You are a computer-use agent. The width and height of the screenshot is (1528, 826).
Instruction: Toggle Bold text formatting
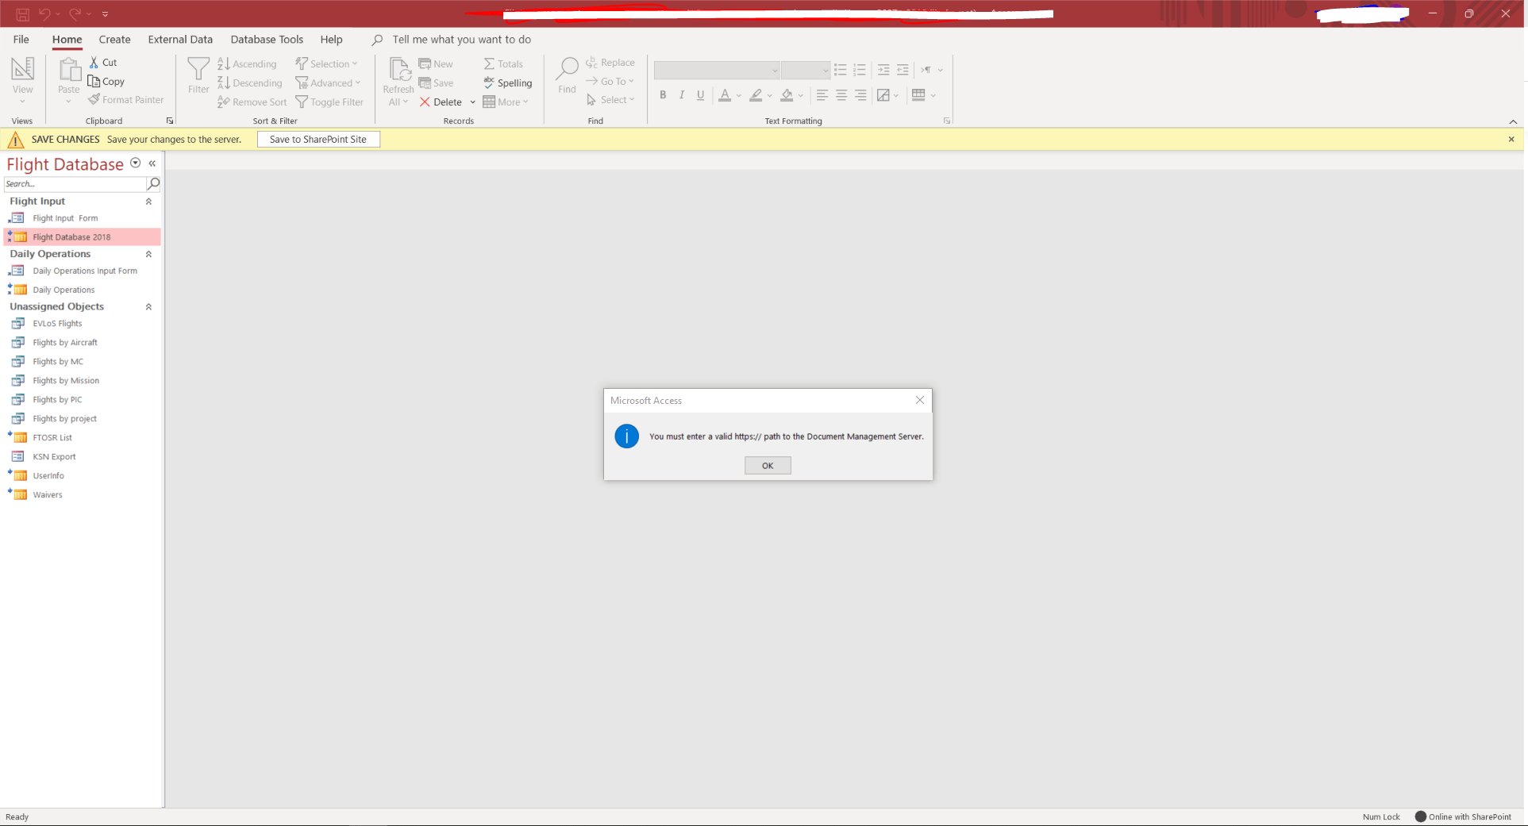tap(663, 95)
